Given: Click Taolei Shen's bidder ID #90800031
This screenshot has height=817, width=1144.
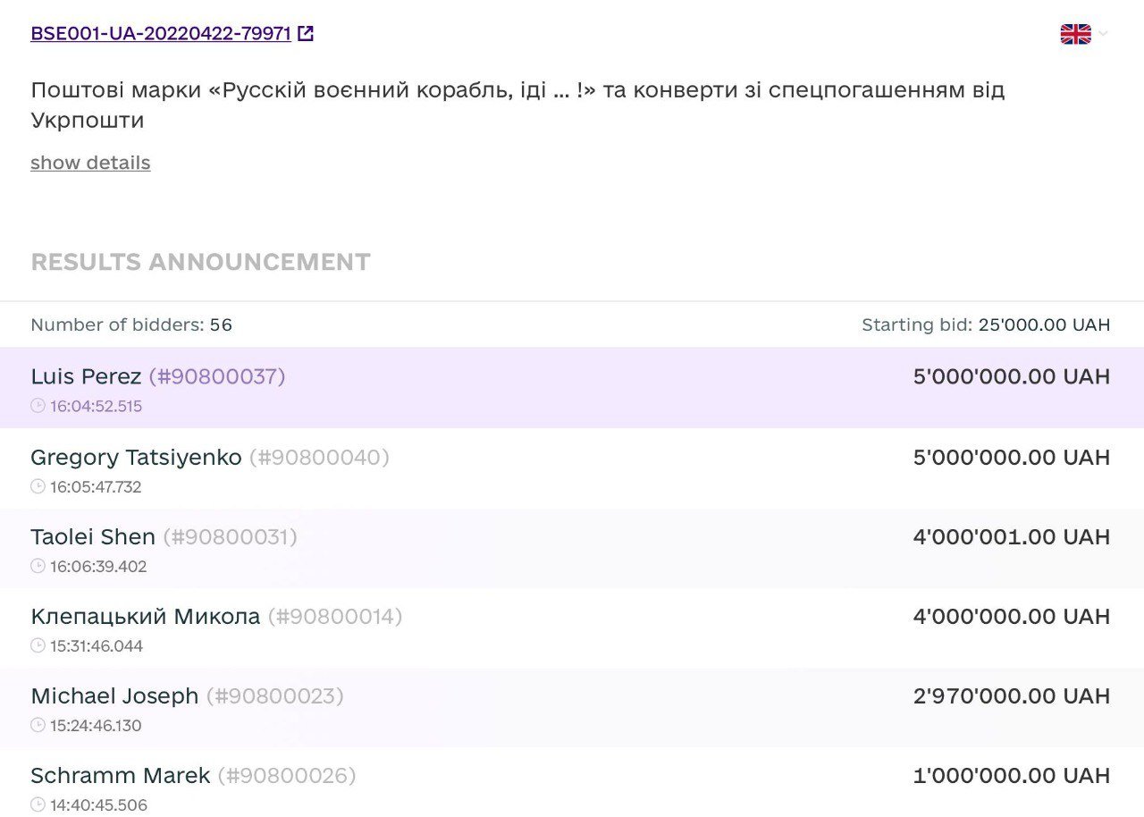Looking at the screenshot, I should (231, 537).
